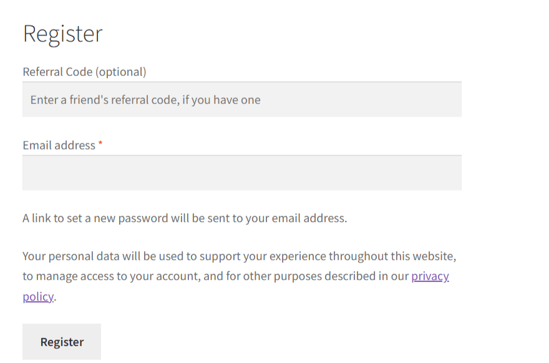
Task: Click the word "(optional)" in the referral label
Action: [x=121, y=72]
